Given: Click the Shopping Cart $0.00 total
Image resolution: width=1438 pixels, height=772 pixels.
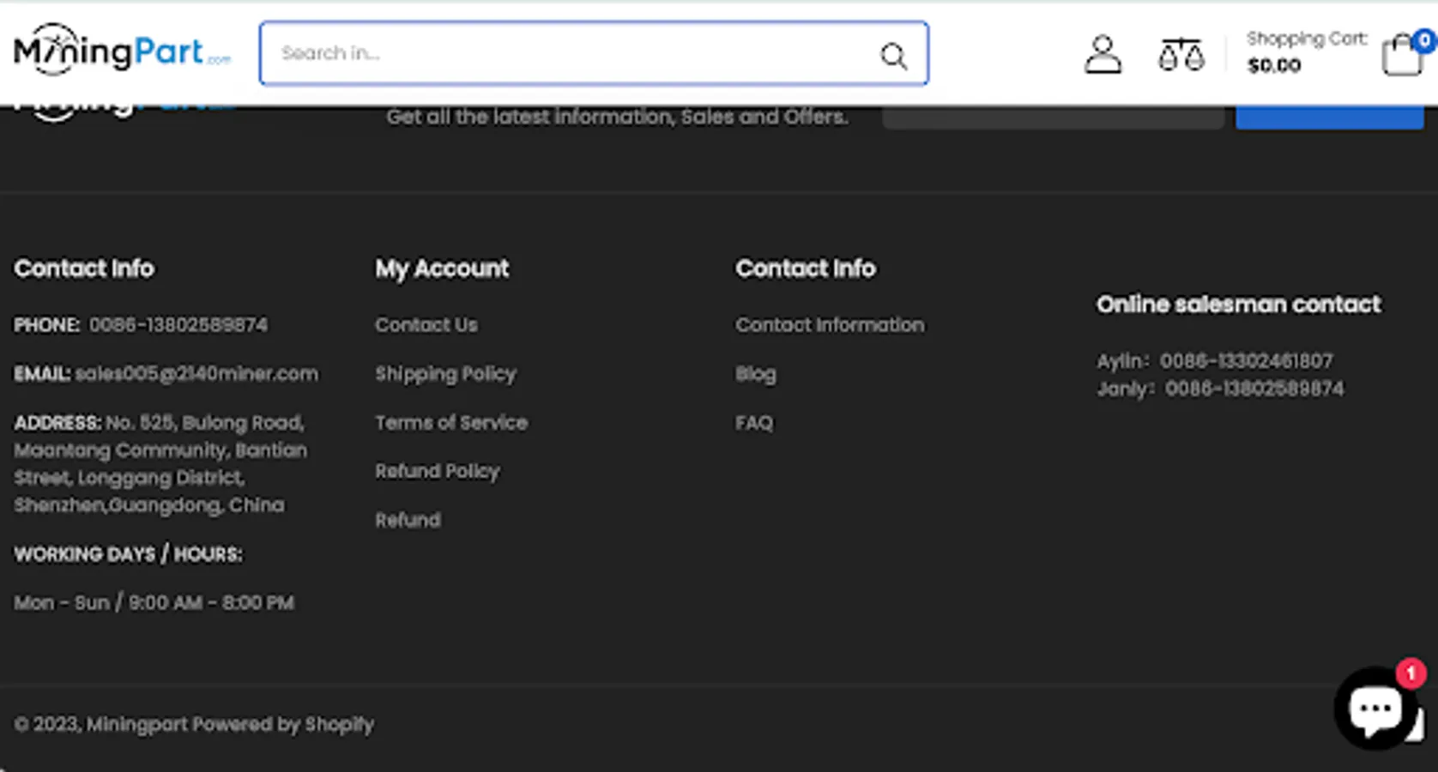Looking at the screenshot, I should pyautogui.click(x=1274, y=66).
